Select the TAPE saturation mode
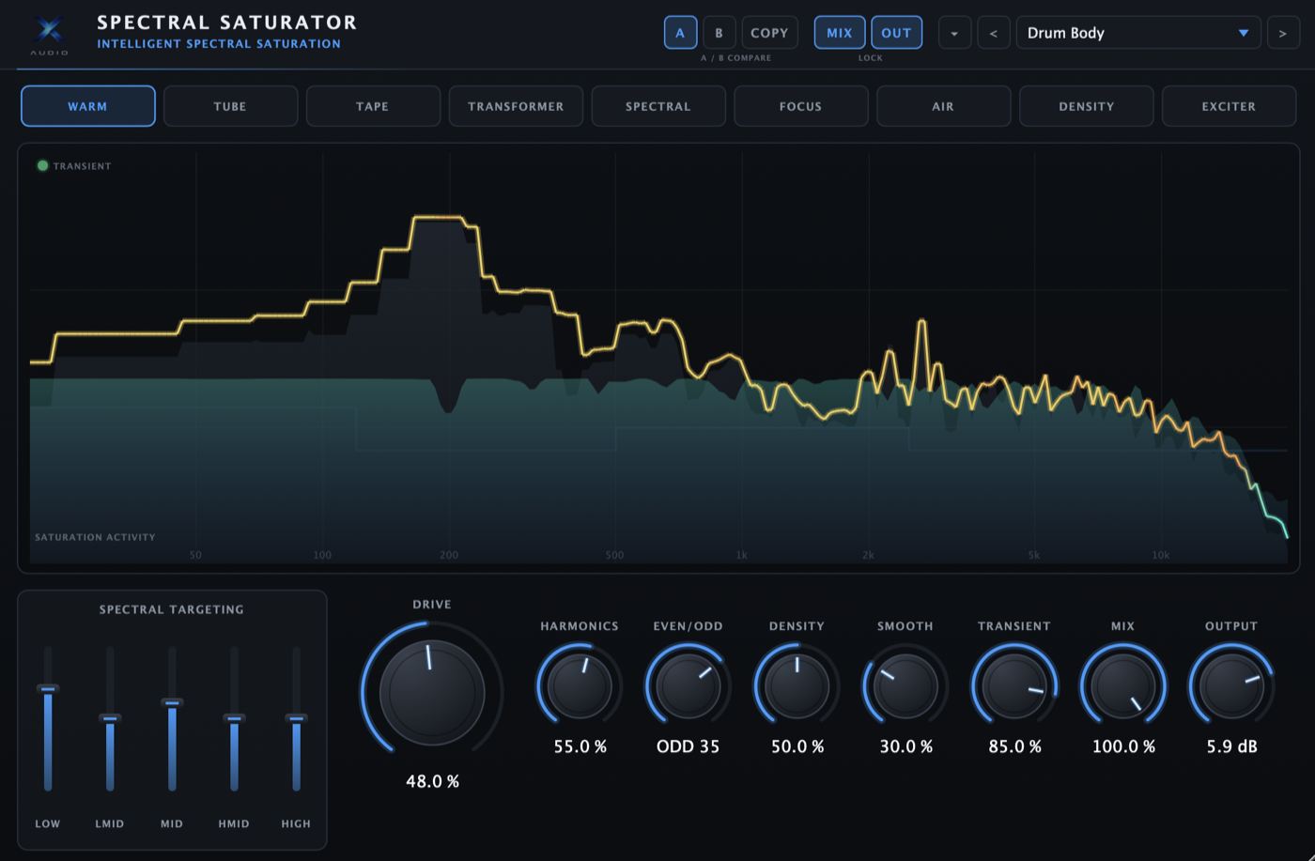Screen dimensions: 1315x861 tap(373, 106)
